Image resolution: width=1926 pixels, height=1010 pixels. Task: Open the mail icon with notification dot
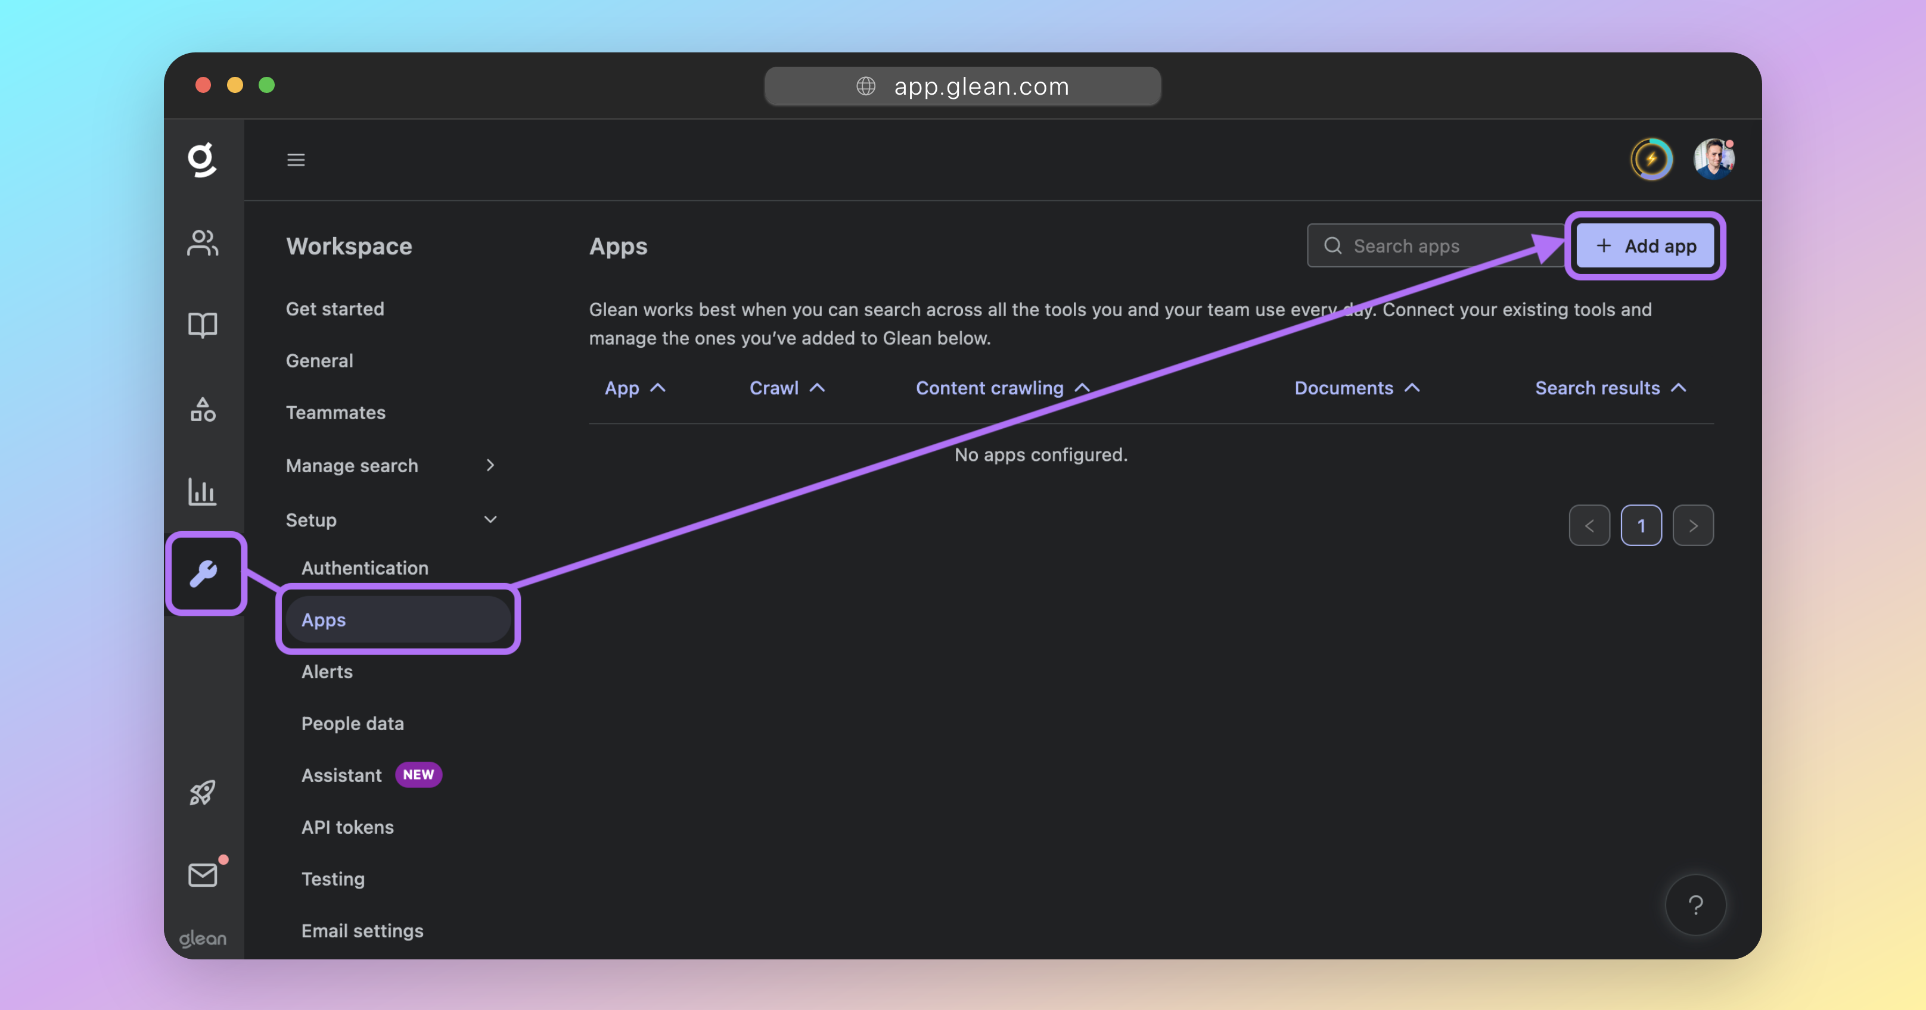(x=202, y=874)
